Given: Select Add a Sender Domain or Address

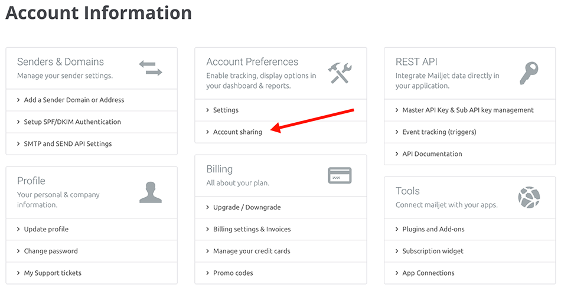Looking at the screenshot, I should click(92, 100).
